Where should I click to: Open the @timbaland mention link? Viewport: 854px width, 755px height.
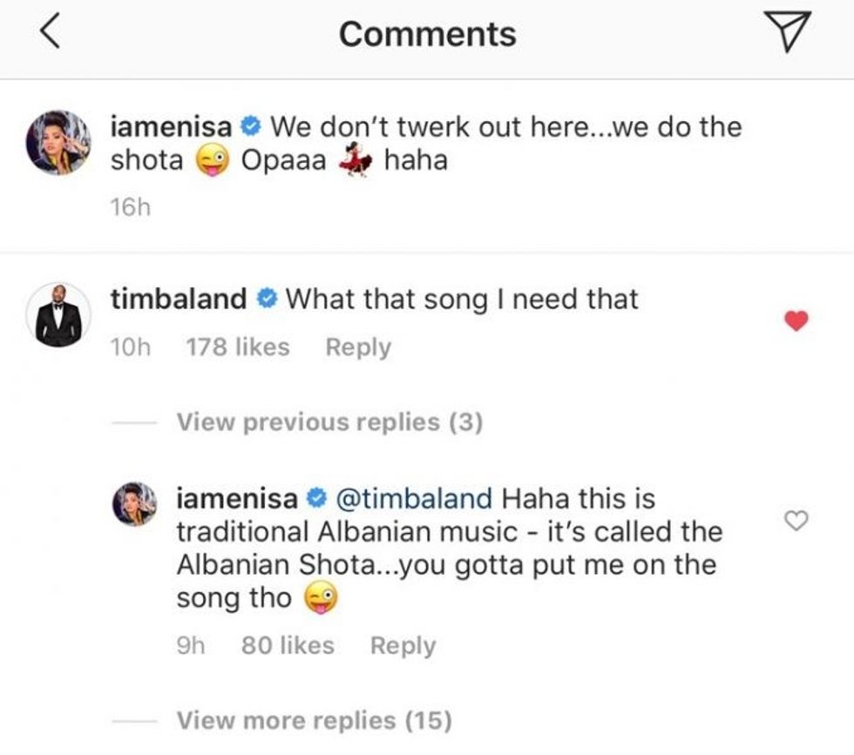[414, 499]
